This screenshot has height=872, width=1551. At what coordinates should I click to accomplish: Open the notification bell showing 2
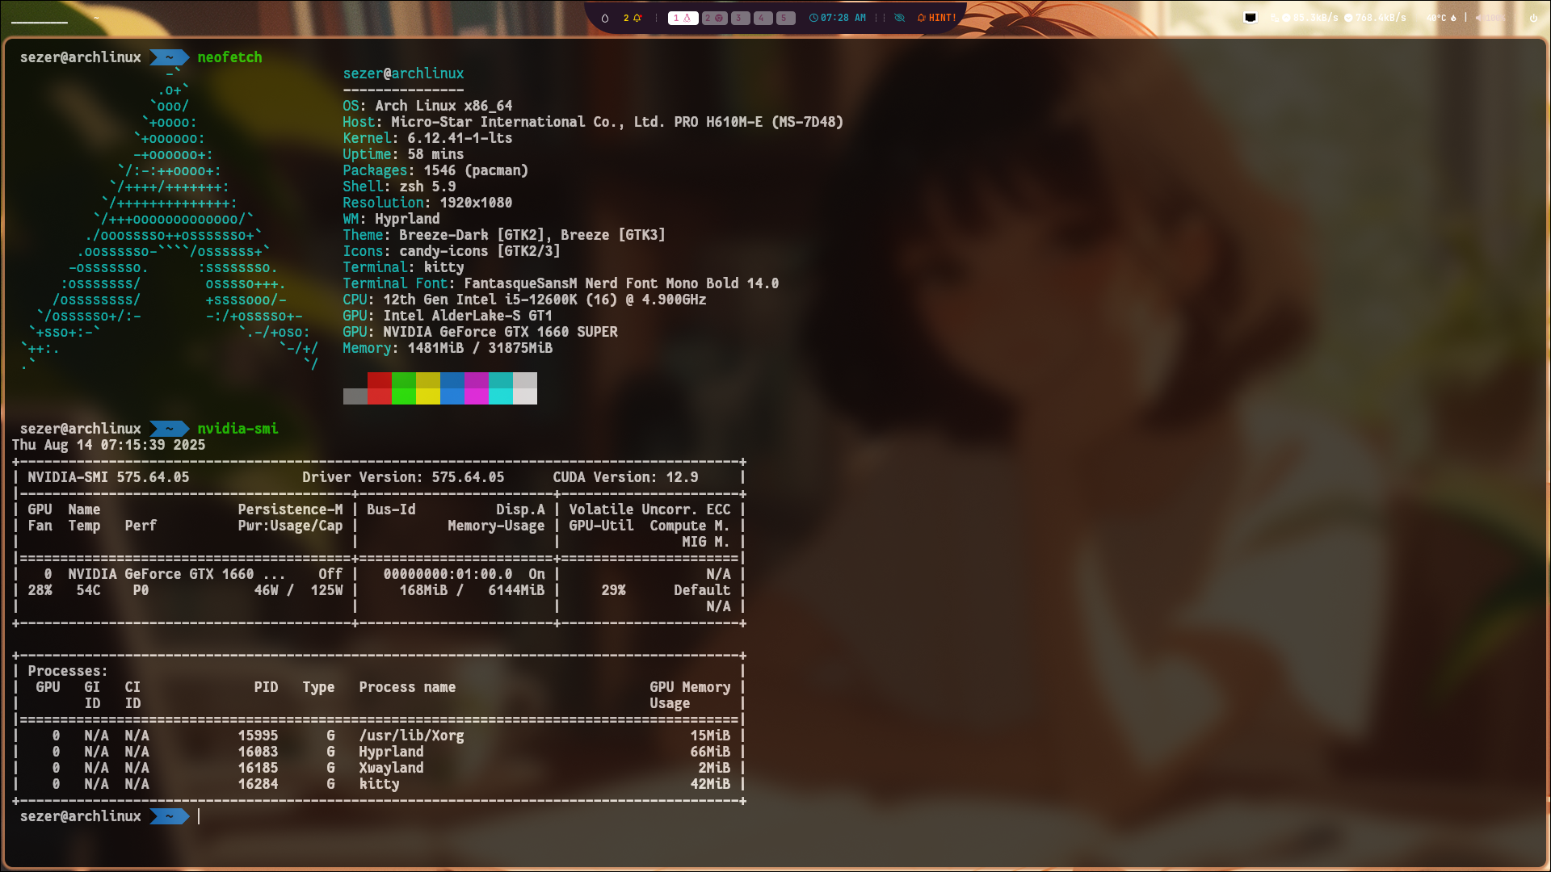coord(632,18)
